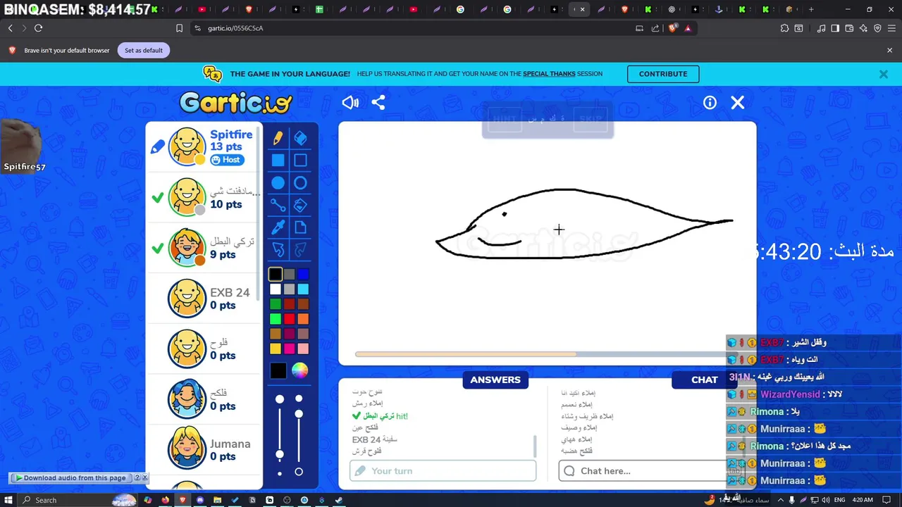Select the eyedropper color picker tool
The width and height of the screenshot is (902, 507).
point(278,227)
